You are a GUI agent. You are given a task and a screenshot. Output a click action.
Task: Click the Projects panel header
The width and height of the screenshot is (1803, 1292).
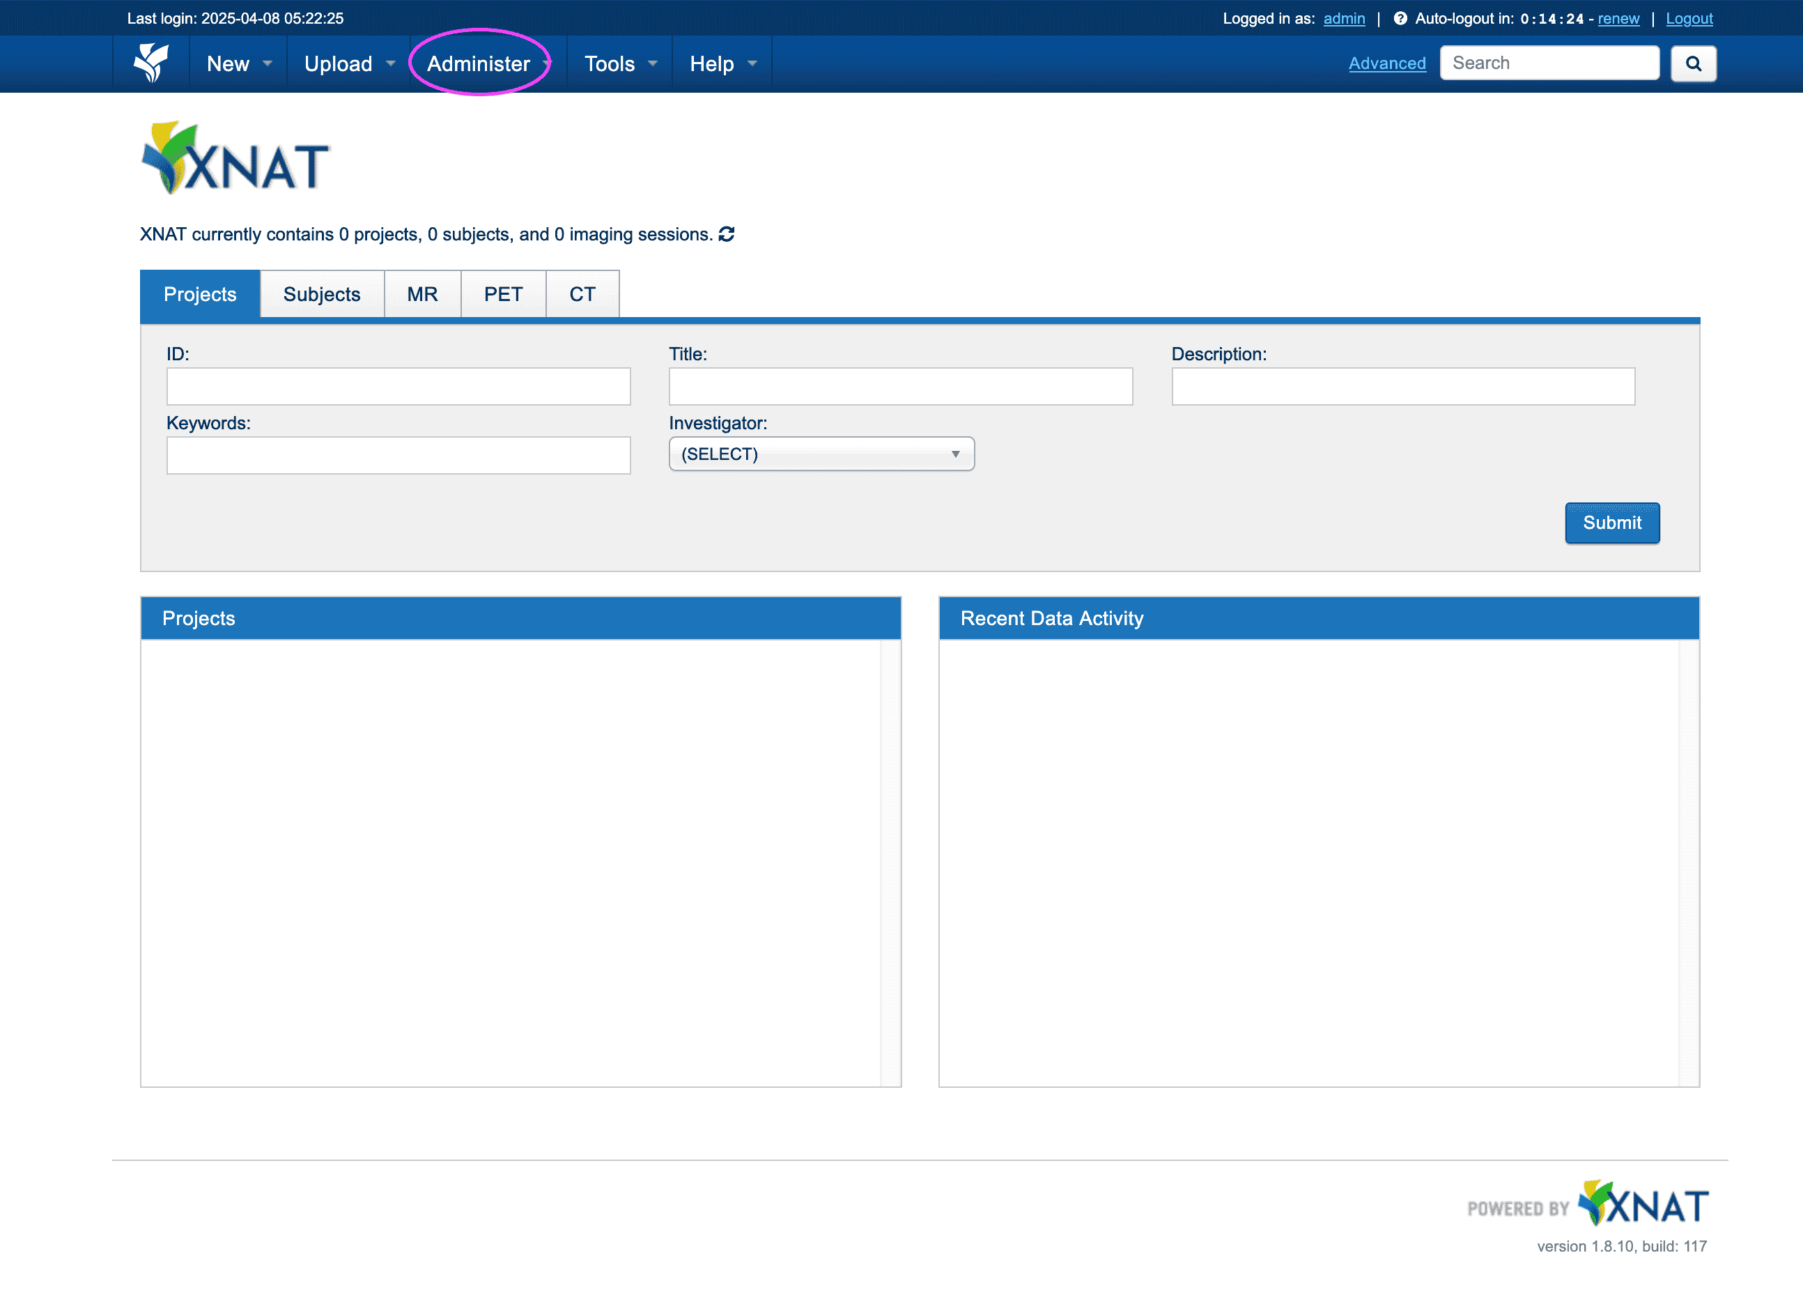[x=520, y=617]
